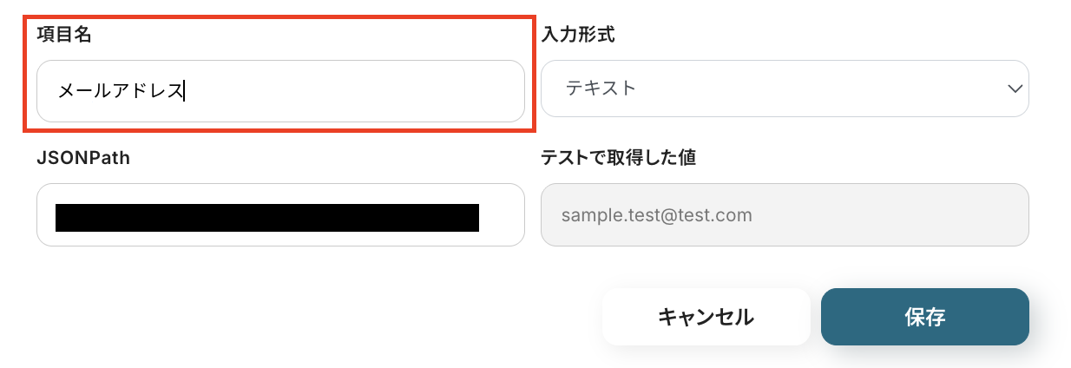Click the 項目名 label

click(64, 35)
